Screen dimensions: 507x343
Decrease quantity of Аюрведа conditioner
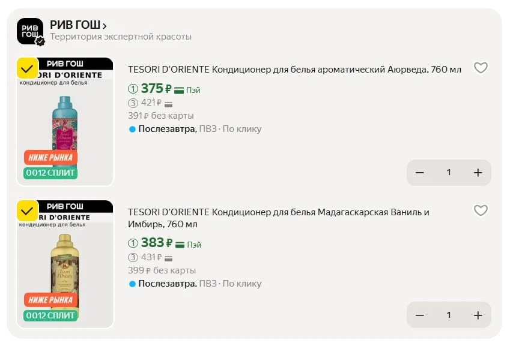pos(420,173)
